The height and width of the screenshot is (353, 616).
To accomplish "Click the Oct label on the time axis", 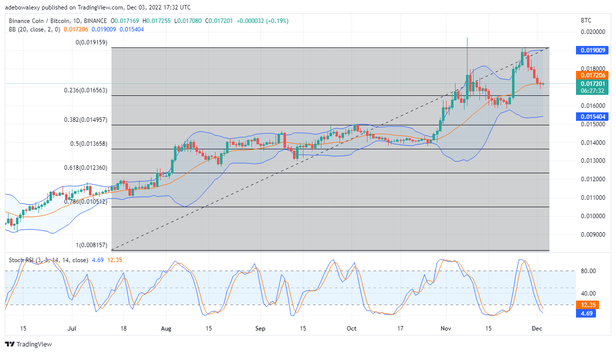I will (351, 329).
